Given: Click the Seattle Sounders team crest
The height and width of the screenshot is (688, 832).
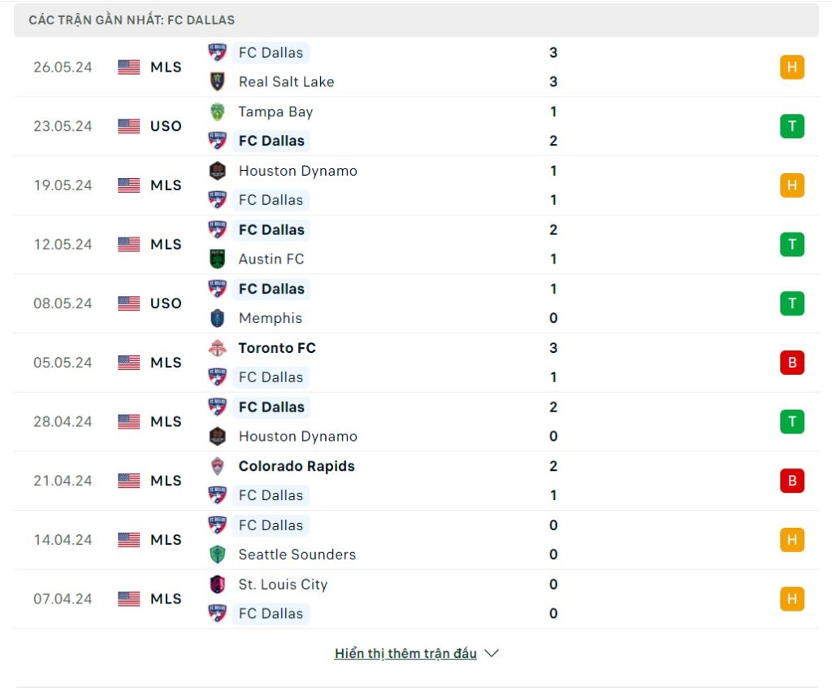Looking at the screenshot, I should tap(217, 555).
